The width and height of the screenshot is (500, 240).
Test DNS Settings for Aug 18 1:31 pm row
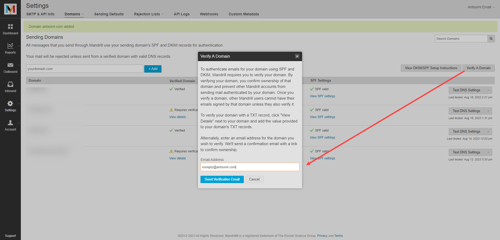tap(466, 111)
